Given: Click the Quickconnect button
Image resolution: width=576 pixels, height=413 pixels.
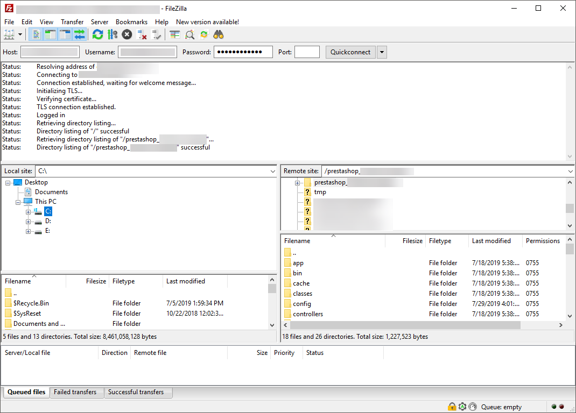Looking at the screenshot, I should [x=350, y=52].
